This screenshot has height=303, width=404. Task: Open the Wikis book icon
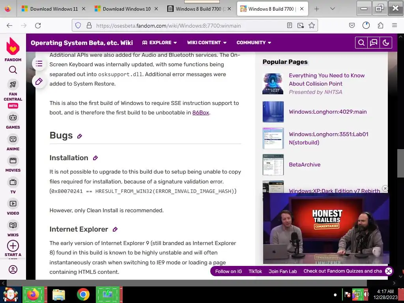coord(13,225)
